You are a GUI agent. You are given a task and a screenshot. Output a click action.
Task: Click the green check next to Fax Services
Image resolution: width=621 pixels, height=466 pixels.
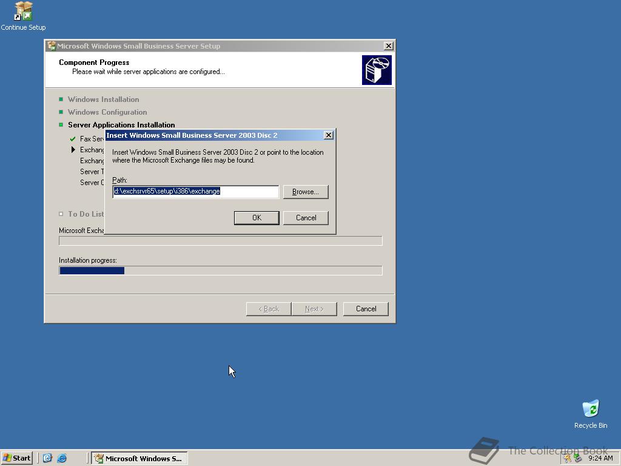coord(73,139)
